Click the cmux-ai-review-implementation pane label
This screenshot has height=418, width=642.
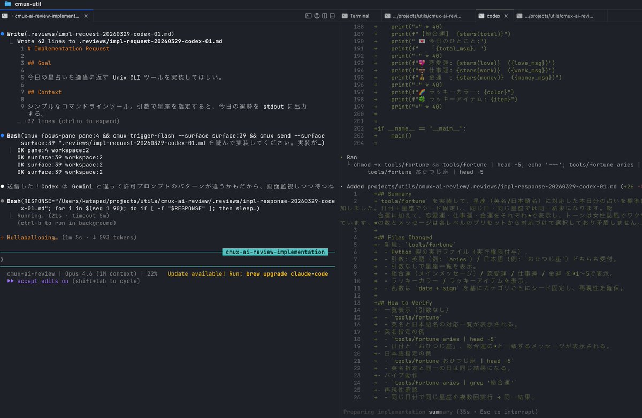coord(276,252)
